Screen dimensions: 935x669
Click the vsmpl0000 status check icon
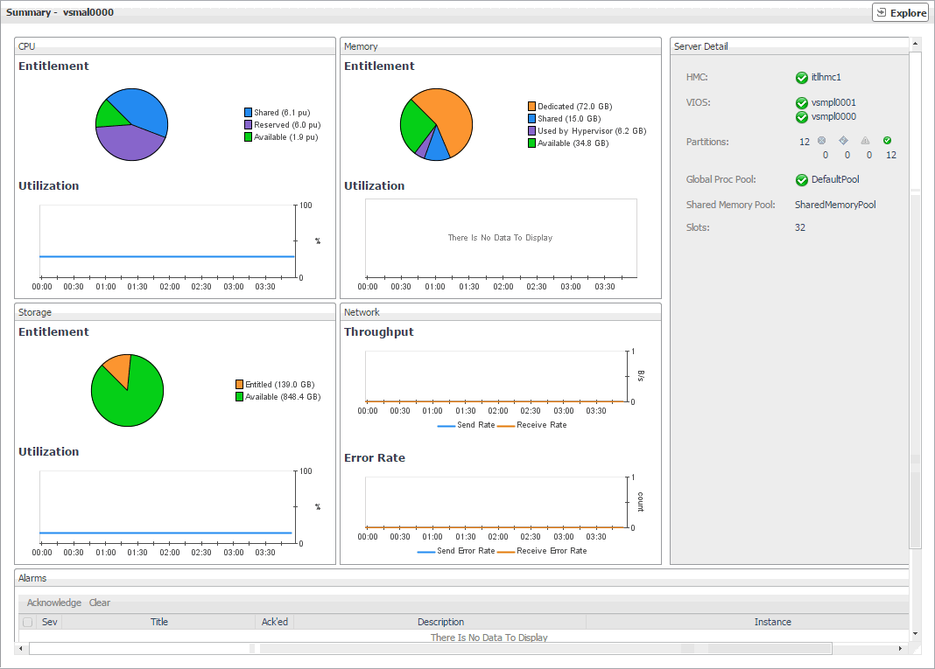tap(802, 117)
